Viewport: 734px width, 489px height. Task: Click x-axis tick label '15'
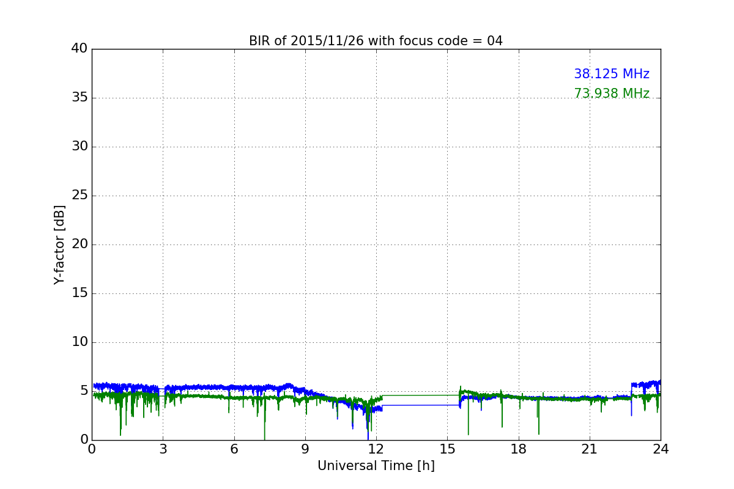447,449
